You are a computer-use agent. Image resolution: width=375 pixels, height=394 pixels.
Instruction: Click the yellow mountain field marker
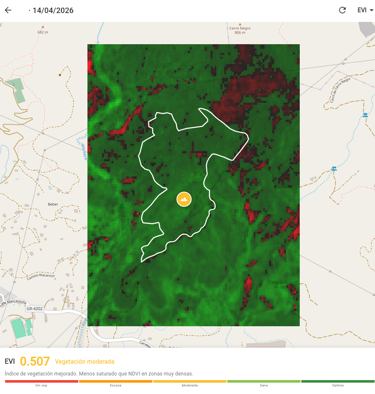coord(184,199)
